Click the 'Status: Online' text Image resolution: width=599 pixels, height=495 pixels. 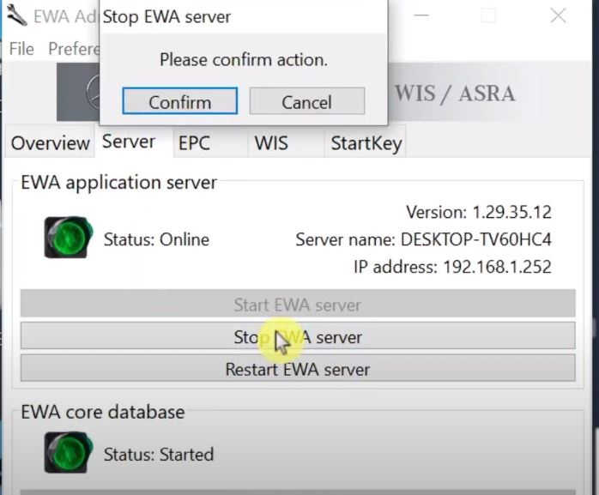tap(156, 239)
